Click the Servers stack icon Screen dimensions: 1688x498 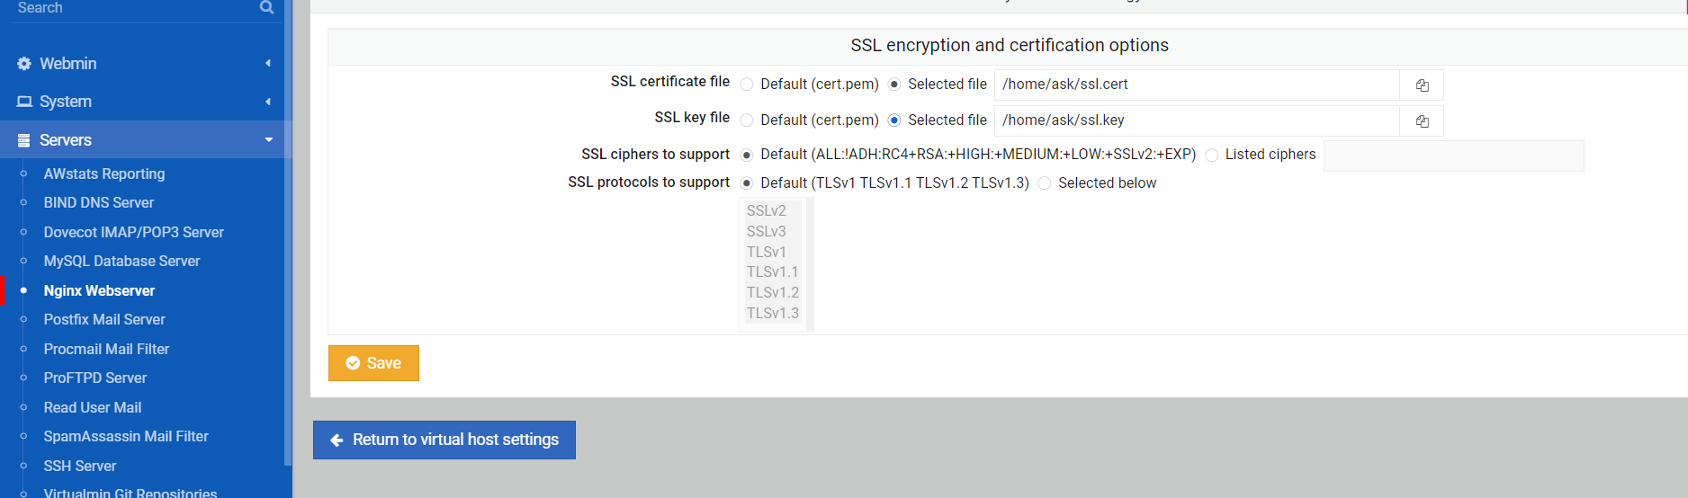24,140
